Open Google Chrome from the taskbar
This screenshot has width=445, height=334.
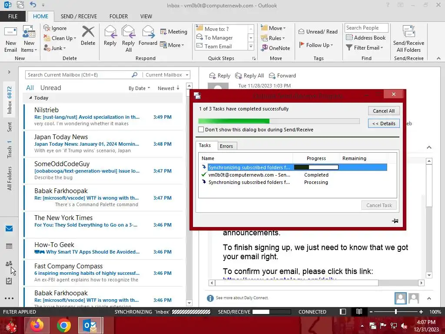[64, 325]
